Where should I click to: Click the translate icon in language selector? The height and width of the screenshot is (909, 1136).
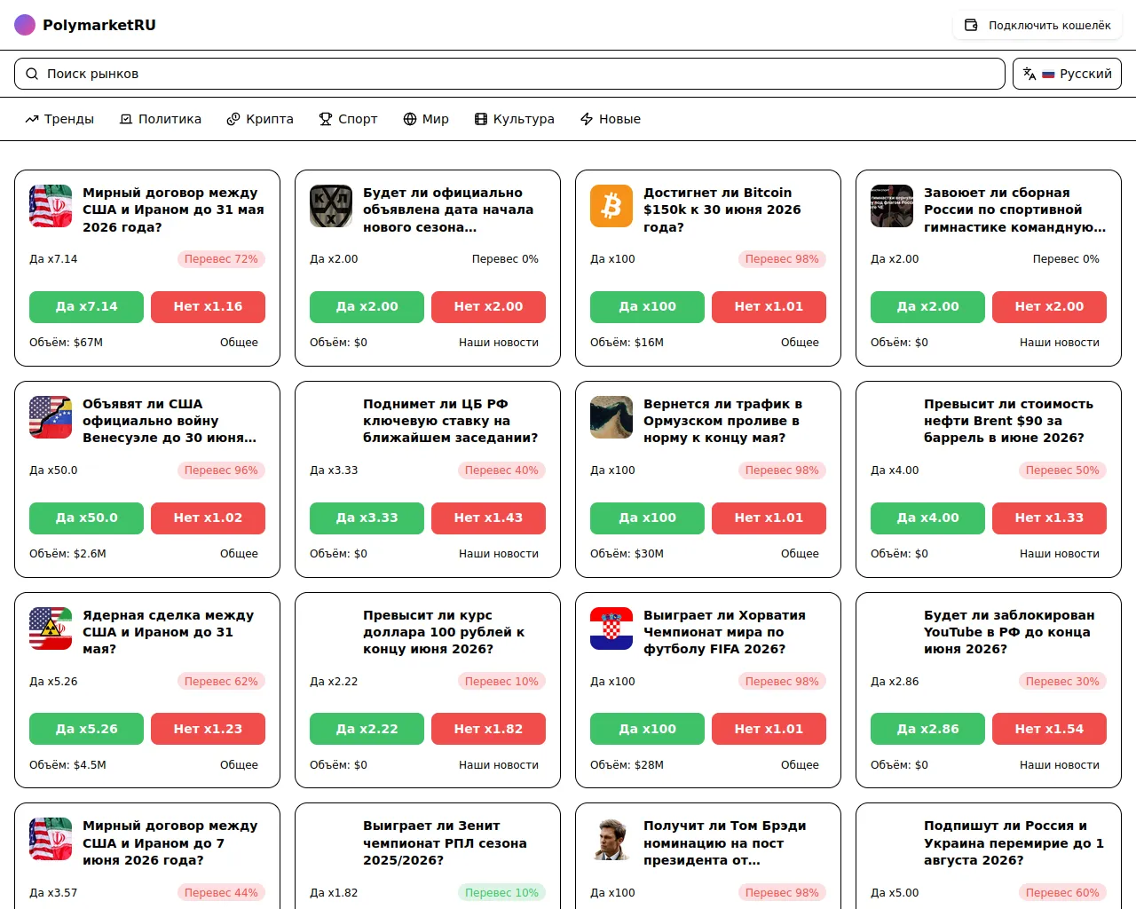click(1029, 74)
